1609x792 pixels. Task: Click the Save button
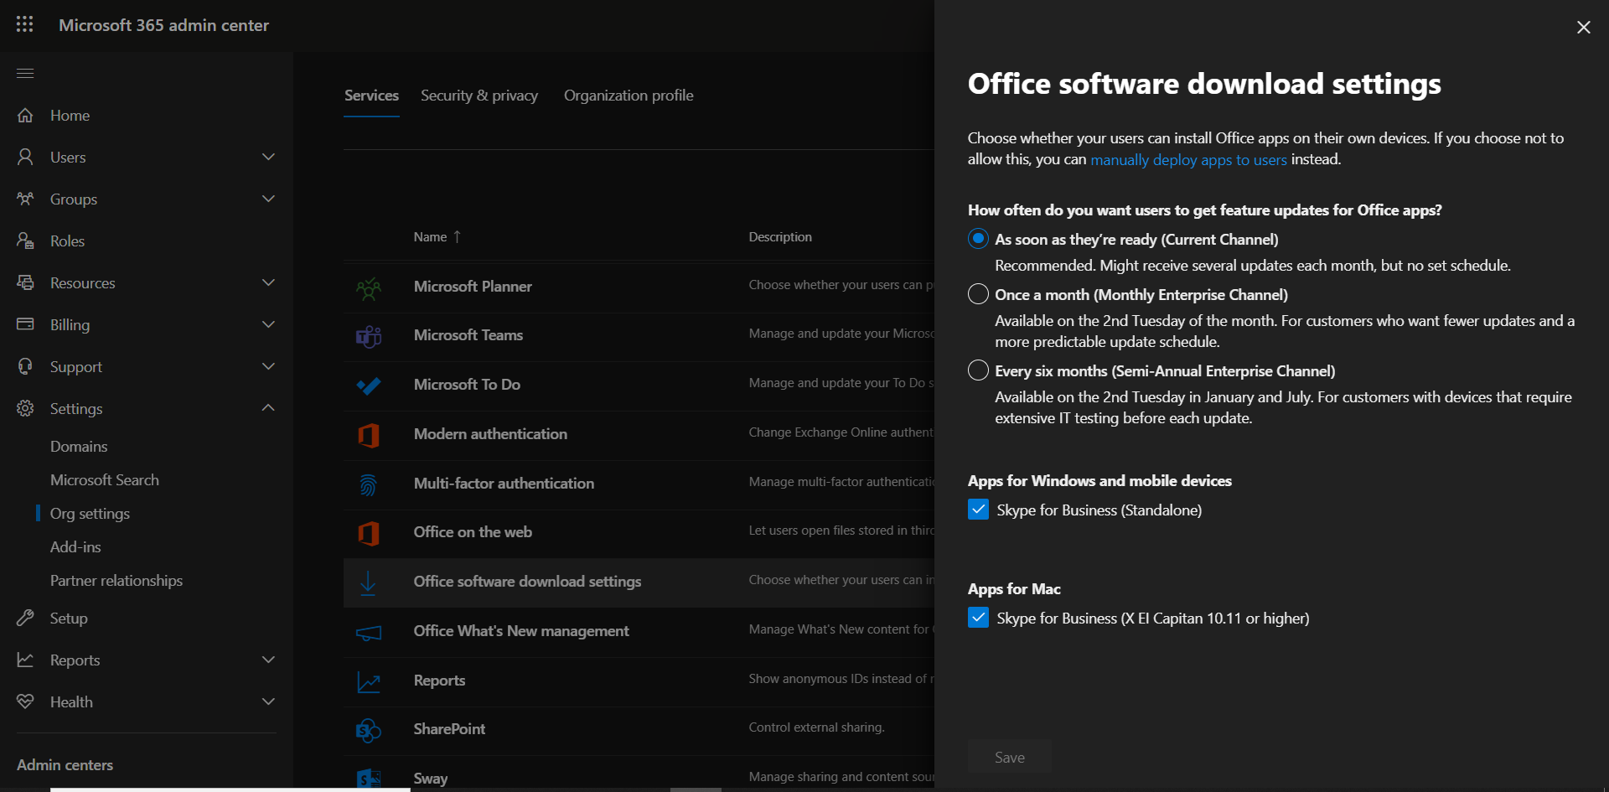point(1009,757)
